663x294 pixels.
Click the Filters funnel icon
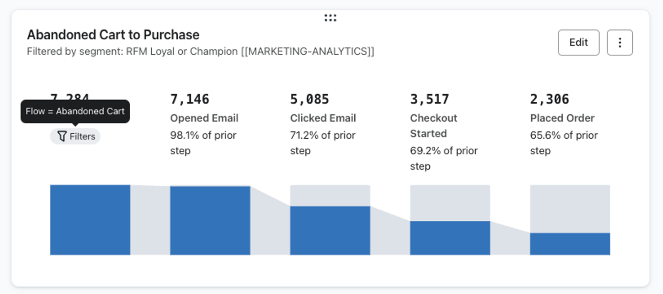(x=62, y=136)
